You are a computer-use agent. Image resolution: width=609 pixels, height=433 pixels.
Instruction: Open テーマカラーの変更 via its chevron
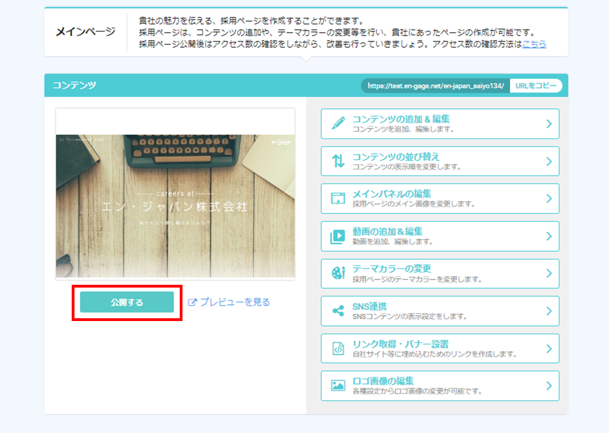549,273
